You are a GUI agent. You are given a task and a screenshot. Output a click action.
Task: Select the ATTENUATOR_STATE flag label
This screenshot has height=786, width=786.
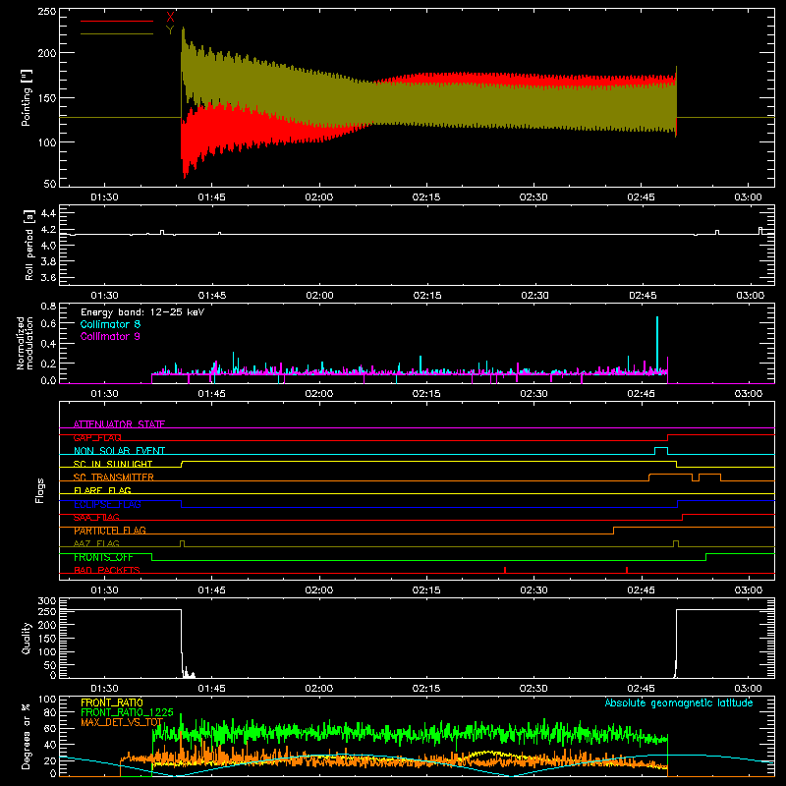point(119,424)
